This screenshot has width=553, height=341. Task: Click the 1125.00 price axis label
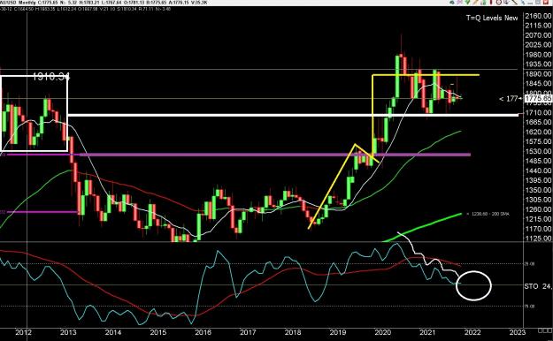pos(538,239)
